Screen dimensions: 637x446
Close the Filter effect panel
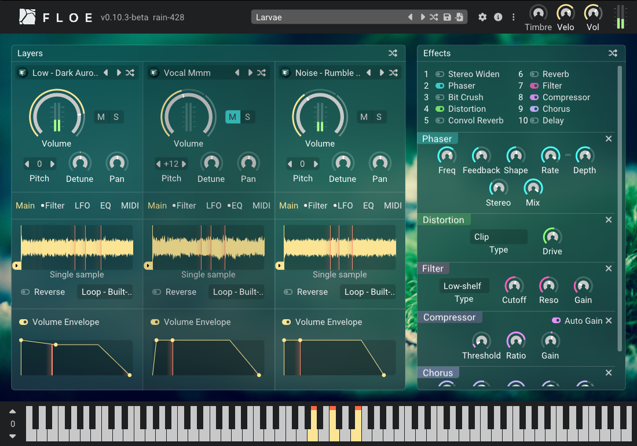coord(609,269)
